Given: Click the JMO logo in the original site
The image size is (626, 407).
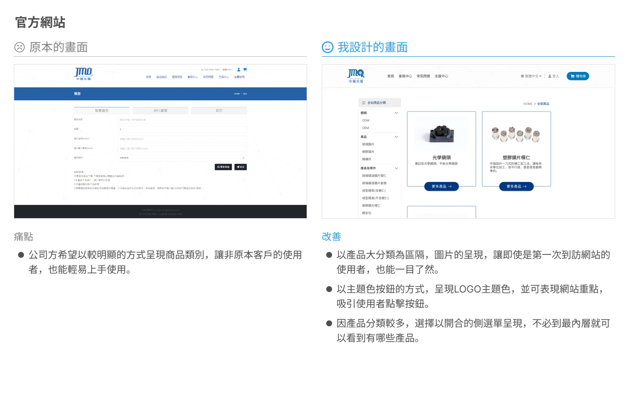Looking at the screenshot, I should click(x=83, y=74).
